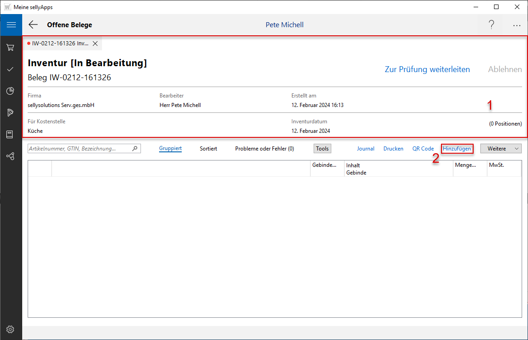Open the hamburger navigation menu

(x=11, y=25)
